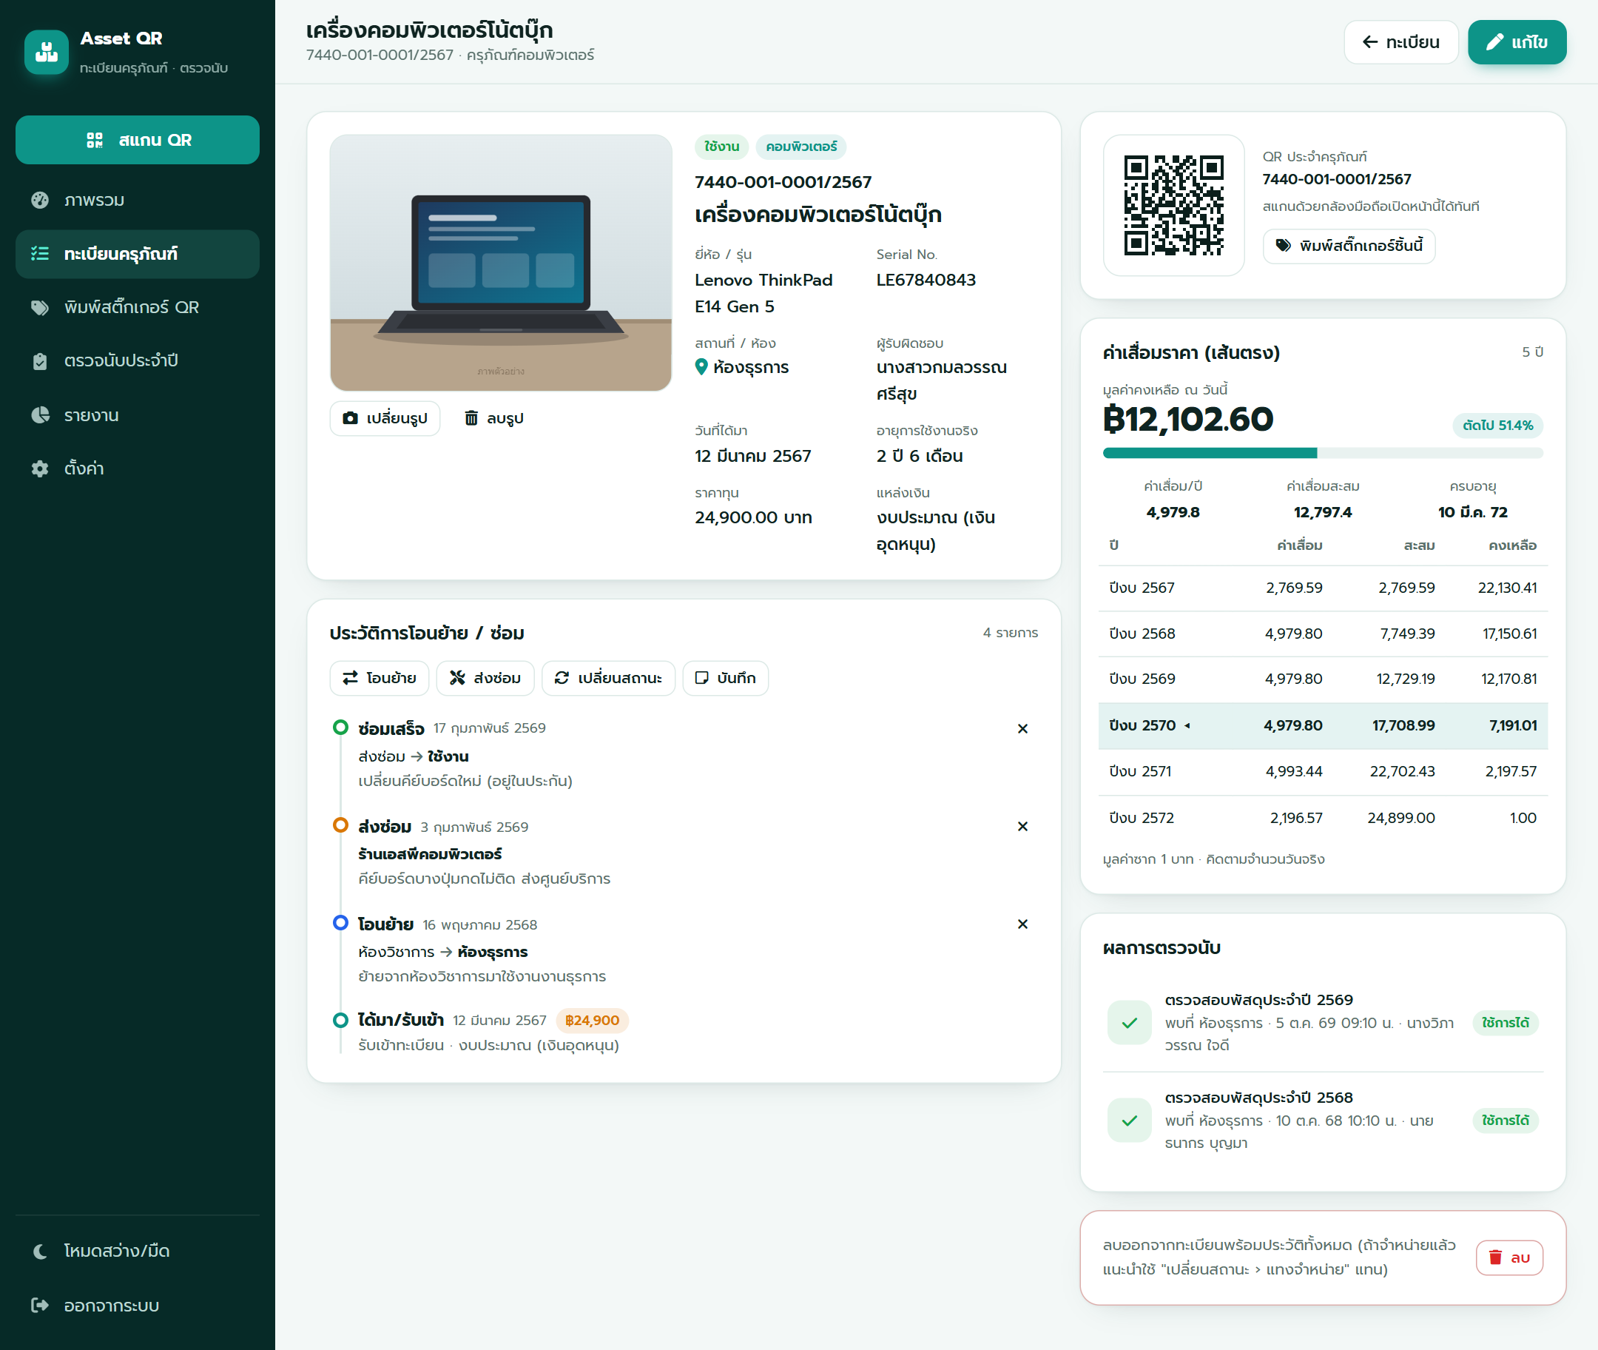Click ลบรูป trash icon button
Screen dimensions: 1598x1350
pyautogui.click(x=494, y=419)
